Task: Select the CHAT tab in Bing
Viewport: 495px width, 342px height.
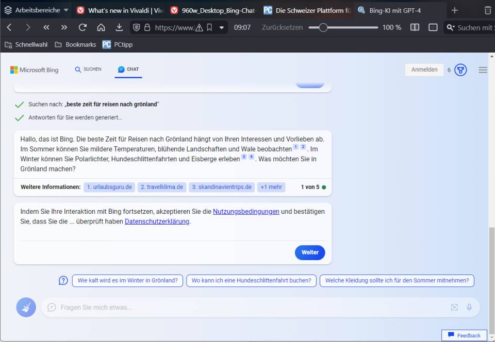Action: click(128, 70)
